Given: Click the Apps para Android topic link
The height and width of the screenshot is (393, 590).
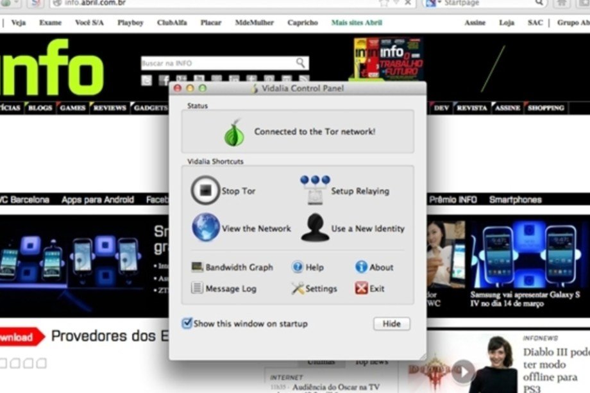Looking at the screenshot, I should [x=97, y=199].
